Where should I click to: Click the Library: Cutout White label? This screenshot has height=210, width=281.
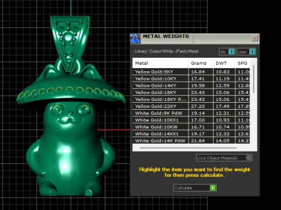pos(167,51)
